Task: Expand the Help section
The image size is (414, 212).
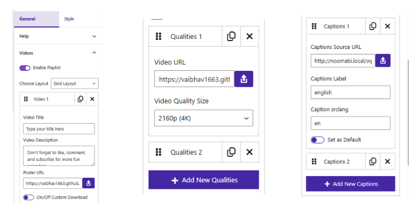Action: [58, 36]
